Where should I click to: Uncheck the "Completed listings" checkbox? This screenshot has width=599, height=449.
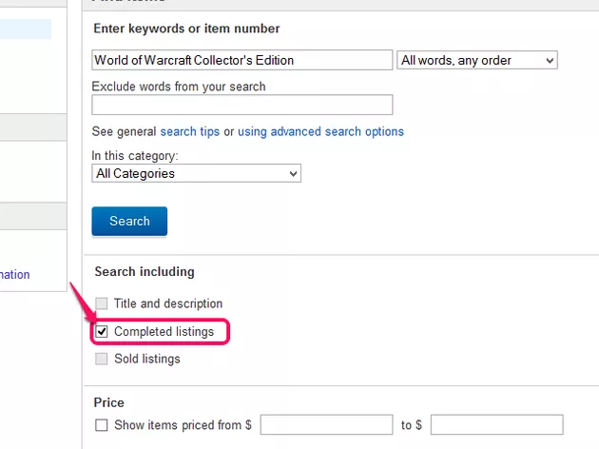(x=102, y=332)
